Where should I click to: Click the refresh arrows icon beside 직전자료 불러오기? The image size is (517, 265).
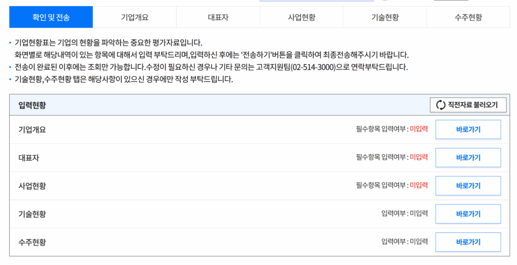tap(441, 105)
